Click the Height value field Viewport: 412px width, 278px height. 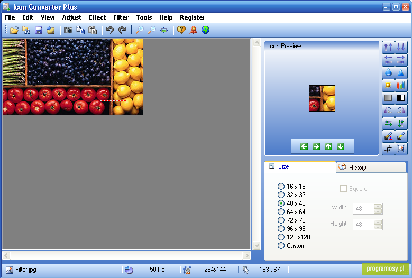(x=364, y=225)
